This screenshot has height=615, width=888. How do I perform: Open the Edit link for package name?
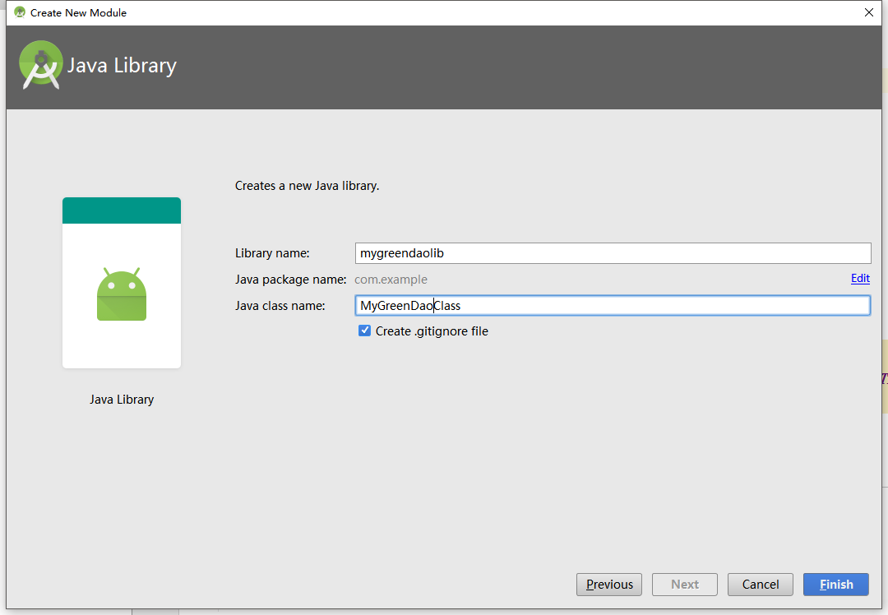[860, 279]
